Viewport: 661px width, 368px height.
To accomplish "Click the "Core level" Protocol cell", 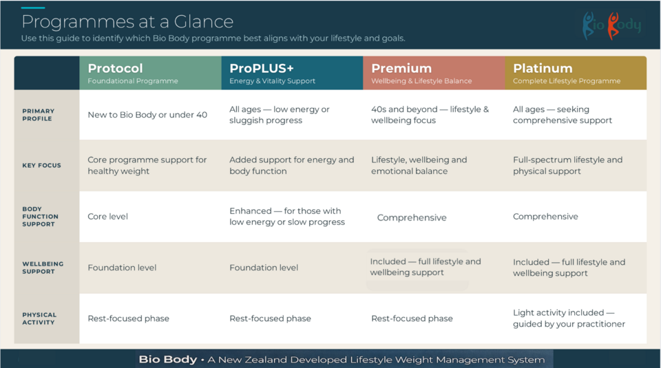I will [x=108, y=217].
